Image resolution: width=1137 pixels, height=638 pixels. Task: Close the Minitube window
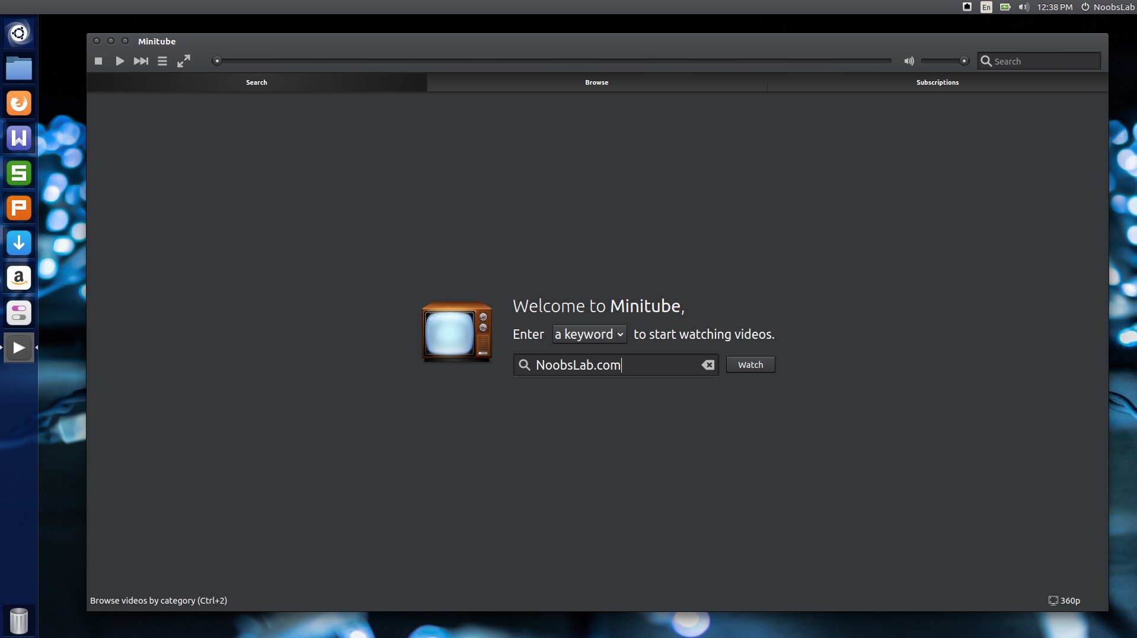(97, 41)
